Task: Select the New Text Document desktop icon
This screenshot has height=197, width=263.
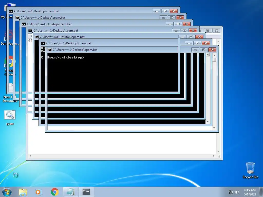Action: click(x=10, y=93)
